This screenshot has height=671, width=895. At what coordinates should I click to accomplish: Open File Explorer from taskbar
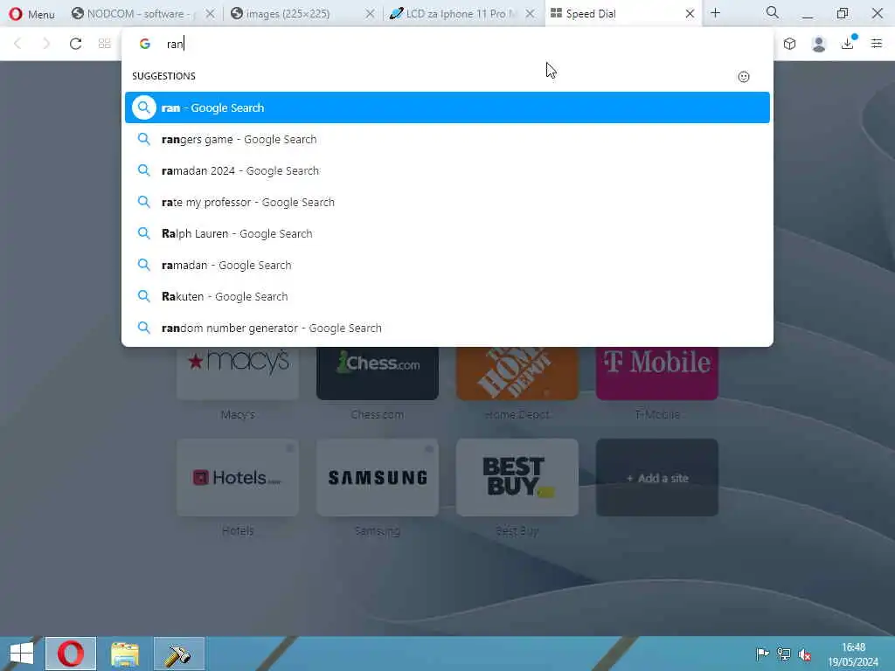(x=124, y=654)
